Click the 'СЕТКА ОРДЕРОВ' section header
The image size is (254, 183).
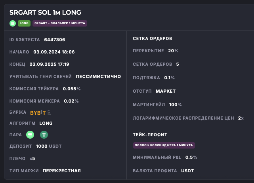[x=152, y=38]
